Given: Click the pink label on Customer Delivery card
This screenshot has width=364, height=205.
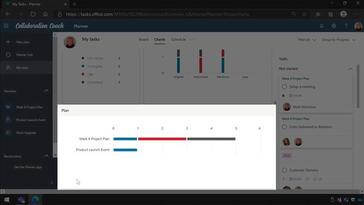Looking at the screenshot, I should point(287,155).
